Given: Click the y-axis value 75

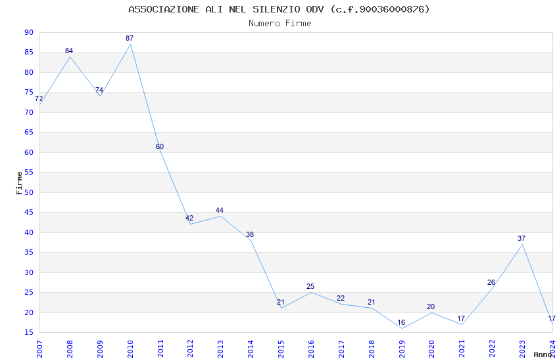Looking at the screenshot, I should [x=29, y=92].
